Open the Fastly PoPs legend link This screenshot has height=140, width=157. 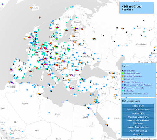tap(129, 79)
